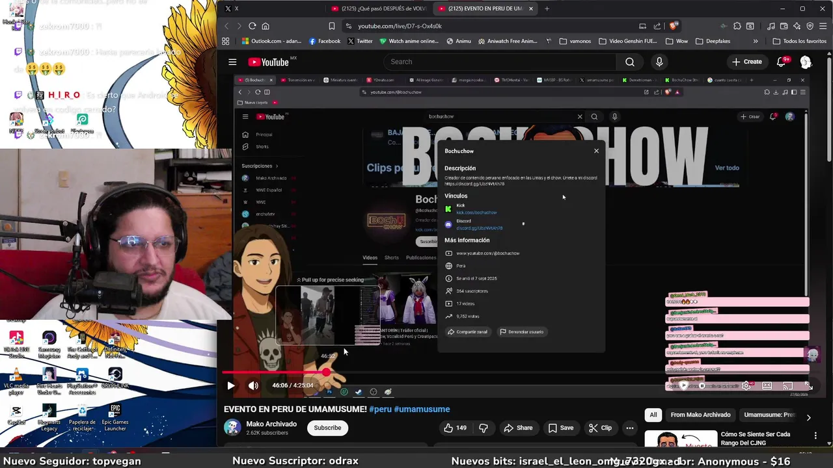Open a new browser tab with plus

tap(547, 8)
